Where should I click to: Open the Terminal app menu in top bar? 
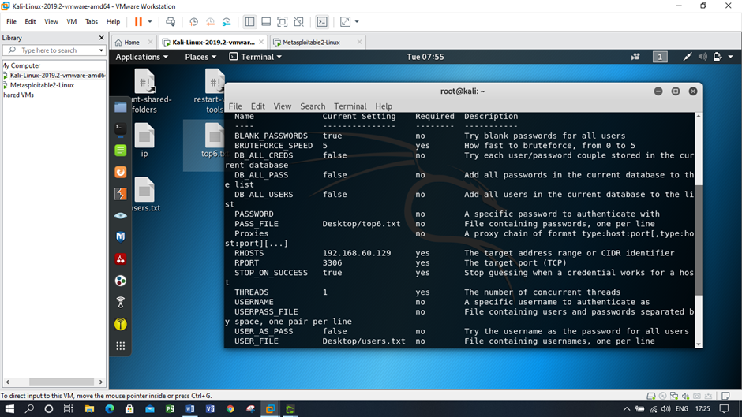[x=256, y=57]
